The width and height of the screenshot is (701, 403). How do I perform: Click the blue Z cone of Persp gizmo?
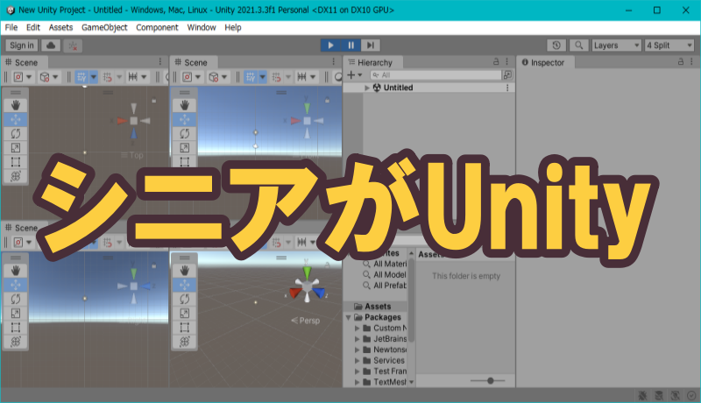tap(319, 293)
